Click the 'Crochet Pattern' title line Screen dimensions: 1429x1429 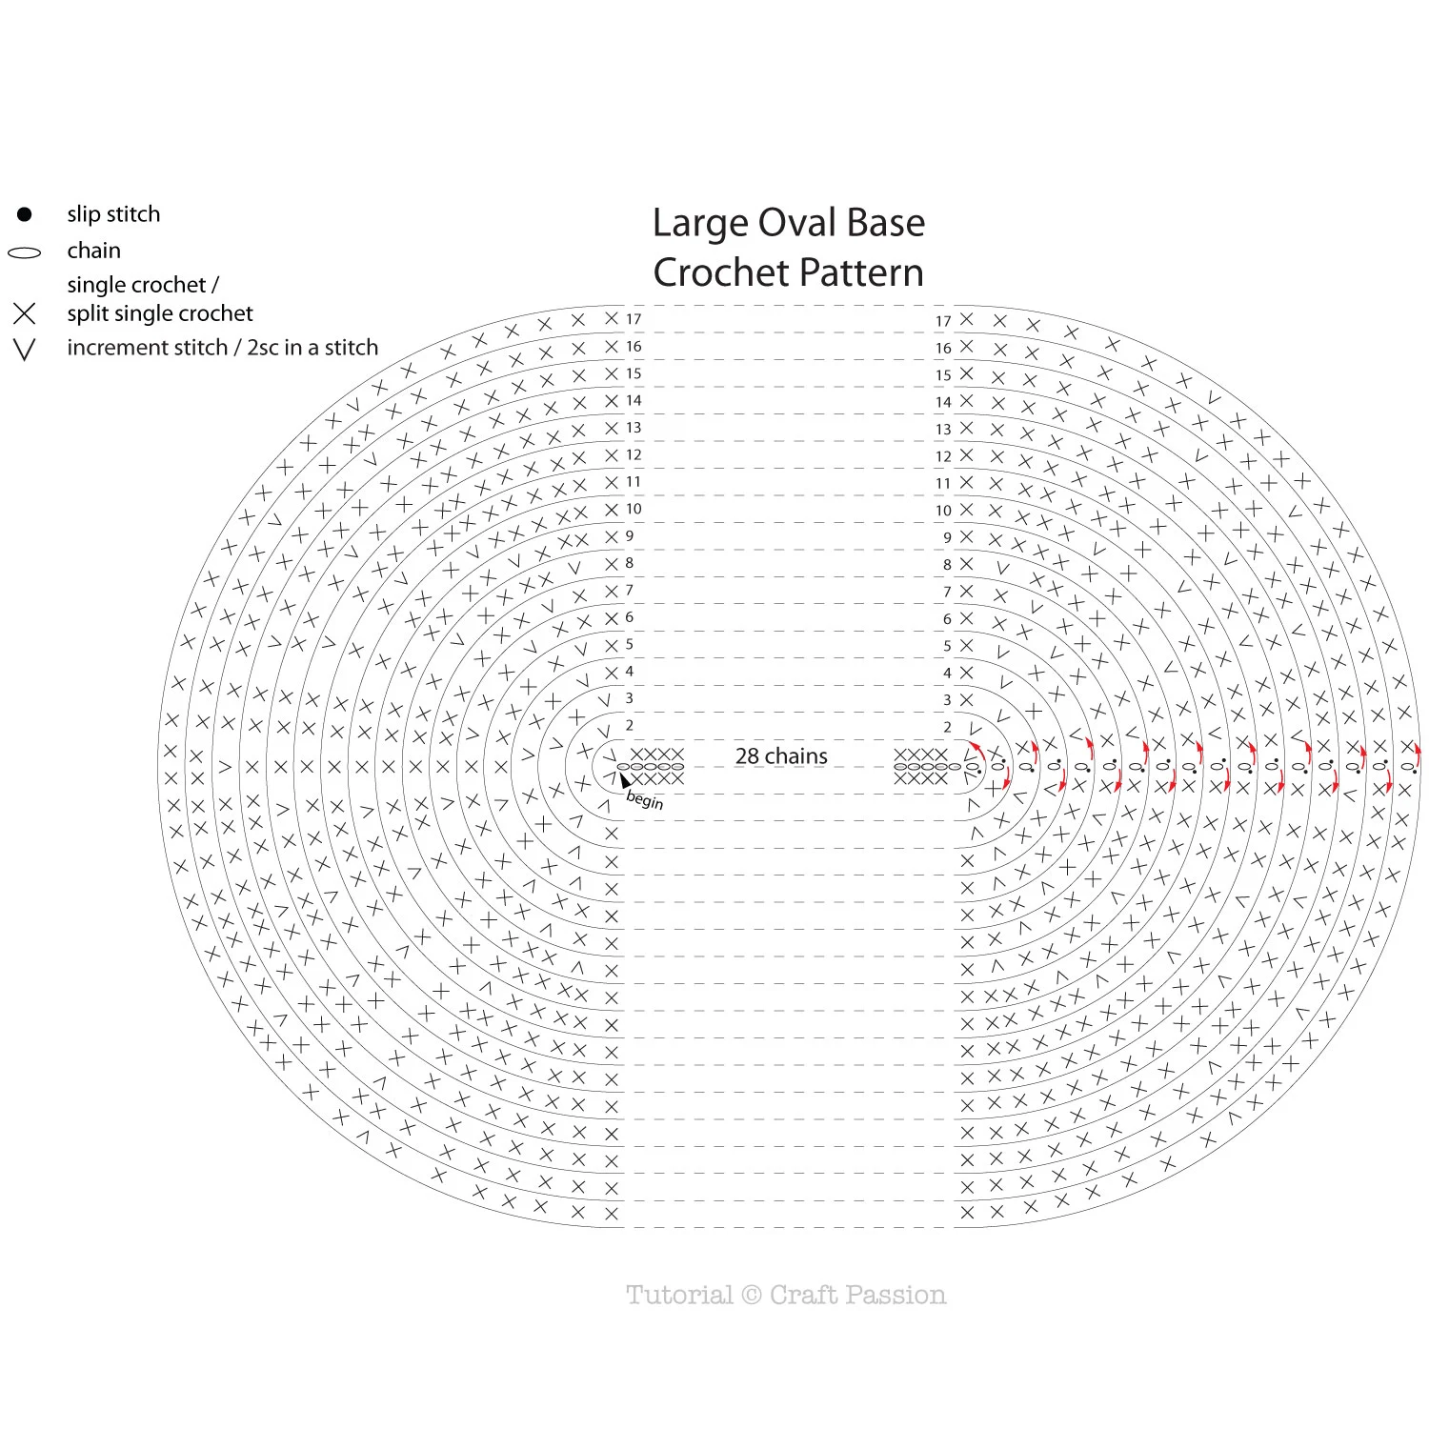coord(789,272)
